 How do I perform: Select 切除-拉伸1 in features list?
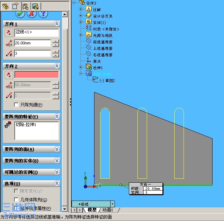tap(26, 125)
